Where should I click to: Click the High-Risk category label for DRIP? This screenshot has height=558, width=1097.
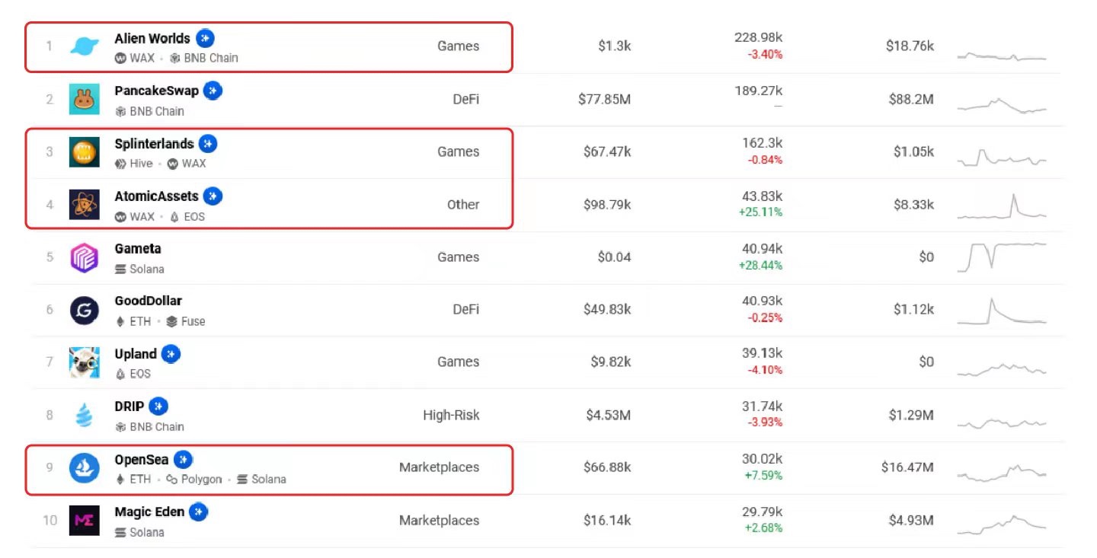(451, 415)
